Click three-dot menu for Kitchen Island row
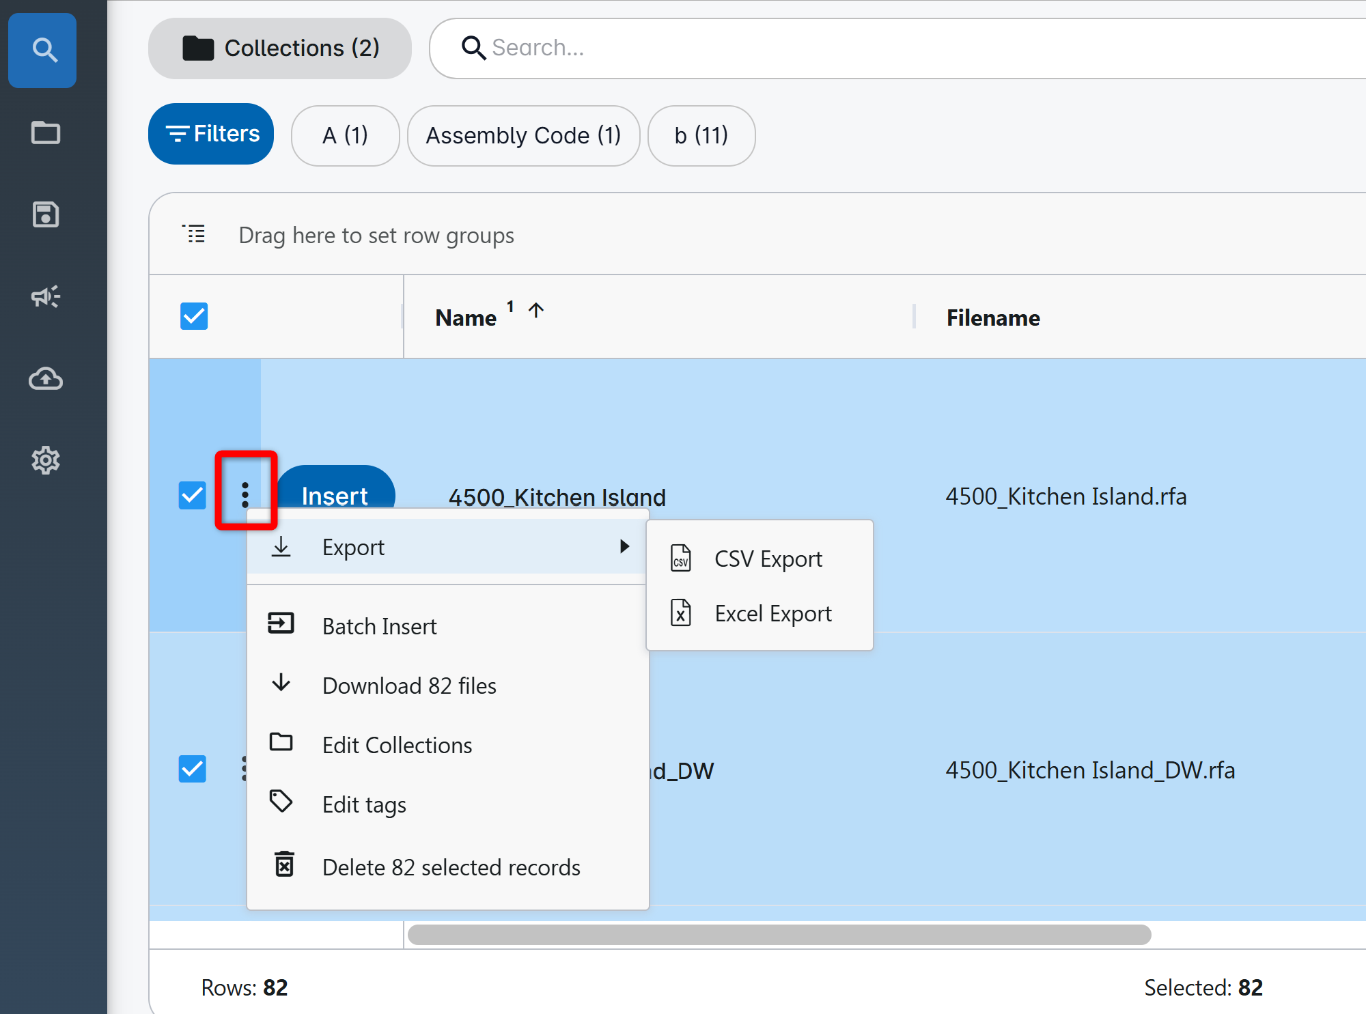 245,494
